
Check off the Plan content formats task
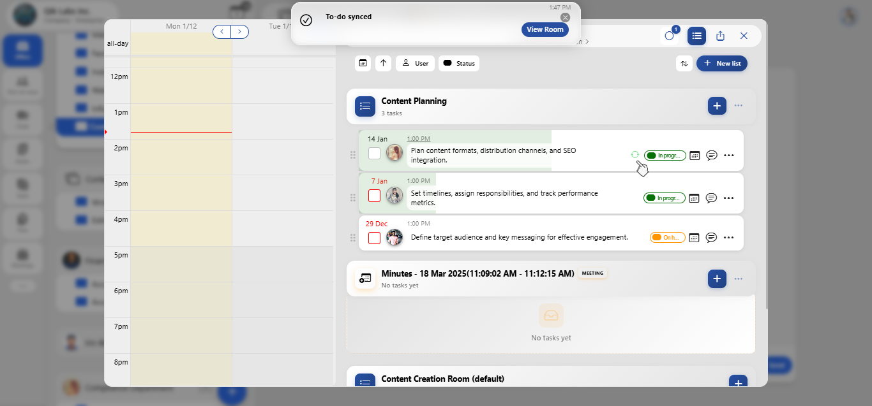click(375, 153)
